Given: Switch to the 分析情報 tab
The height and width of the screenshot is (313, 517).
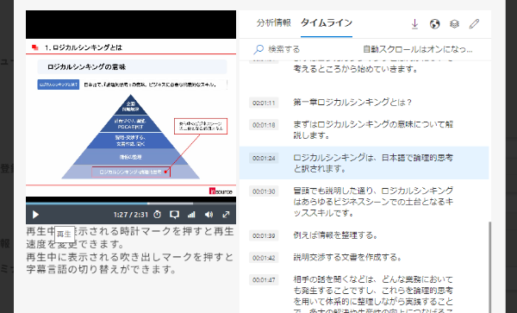Looking at the screenshot, I should (x=274, y=22).
